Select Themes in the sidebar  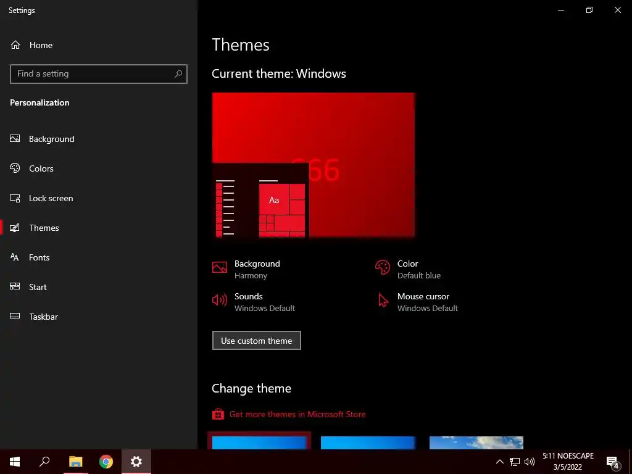99,228
